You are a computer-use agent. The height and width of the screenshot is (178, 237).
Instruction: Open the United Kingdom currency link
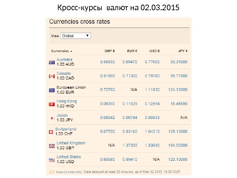pyautogui.click(x=71, y=143)
